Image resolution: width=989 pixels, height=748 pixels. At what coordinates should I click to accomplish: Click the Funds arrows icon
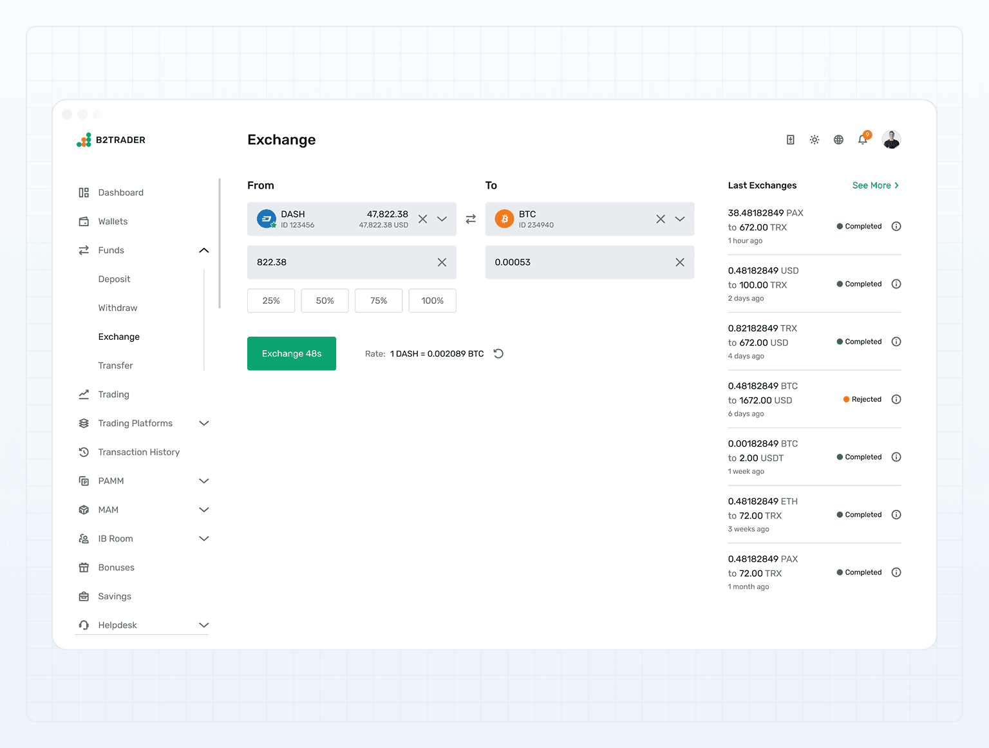click(x=84, y=250)
